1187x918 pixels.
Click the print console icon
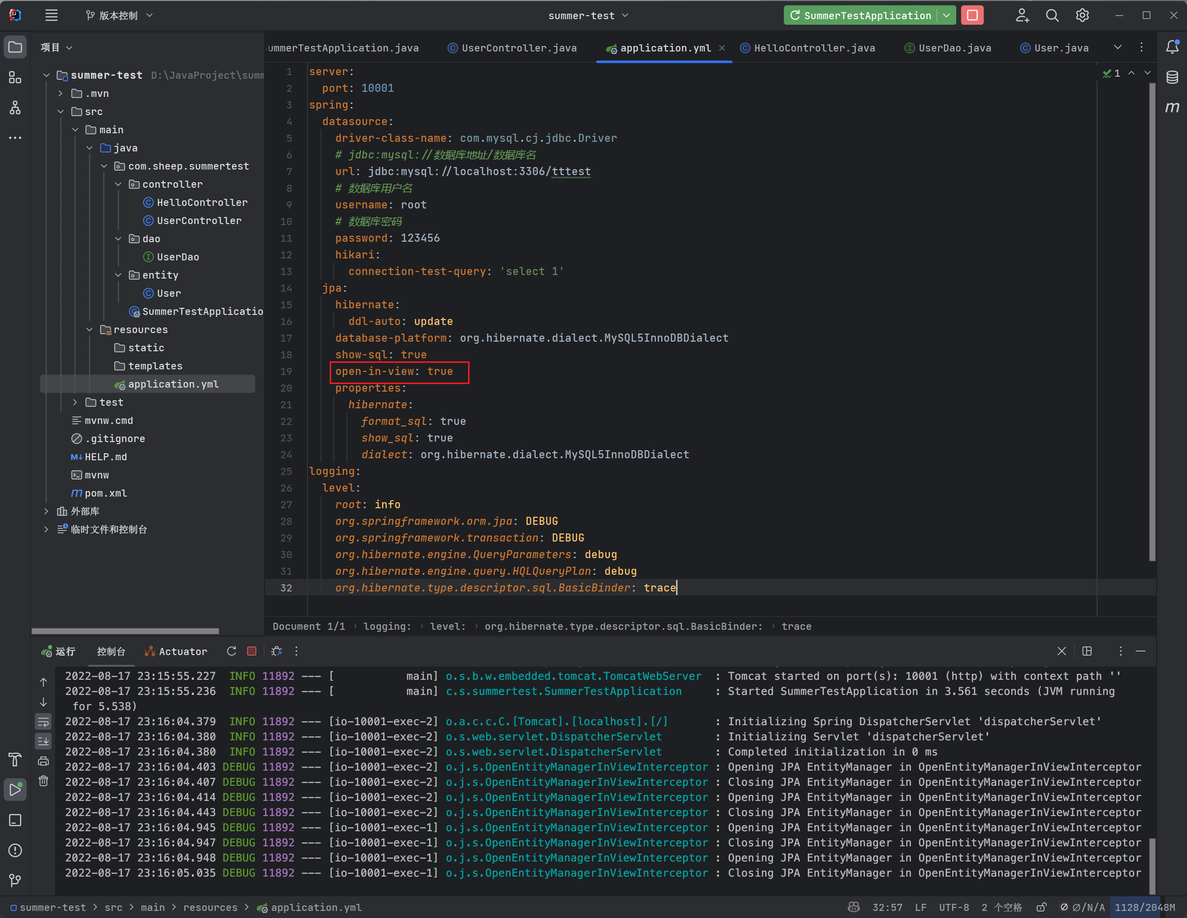point(43,761)
